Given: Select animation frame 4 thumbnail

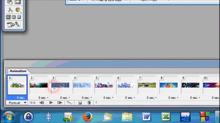Looking at the screenshot, I should pyautogui.click(x=82, y=85).
